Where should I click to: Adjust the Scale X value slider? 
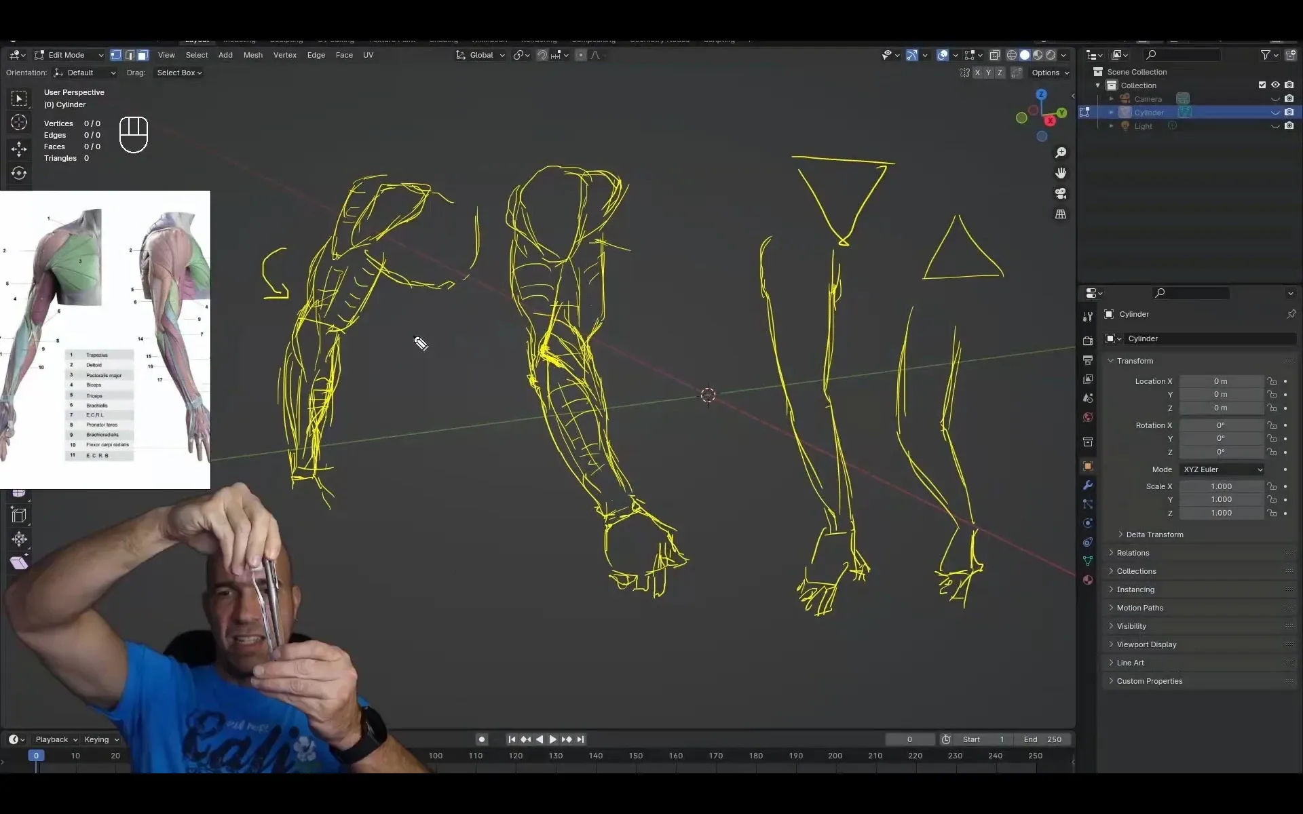[x=1222, y=486]
